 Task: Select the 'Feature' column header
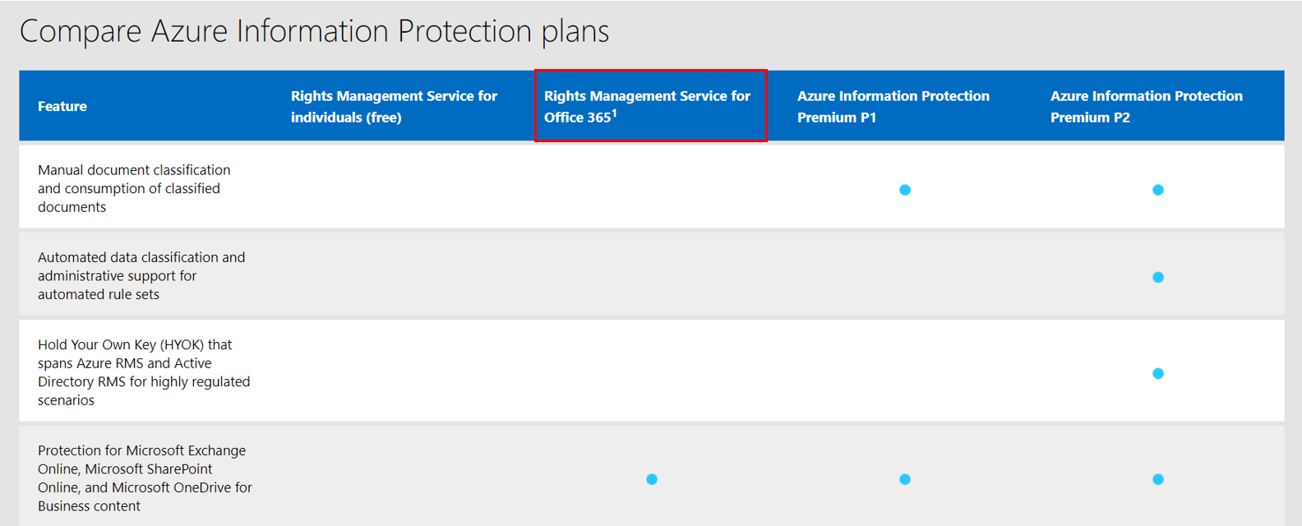[x=62, y=107]
